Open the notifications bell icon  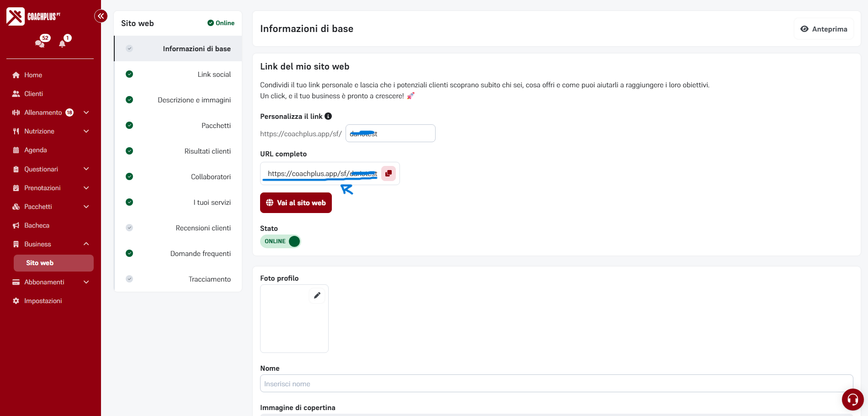pyautogui.click(x=63, y=43)
